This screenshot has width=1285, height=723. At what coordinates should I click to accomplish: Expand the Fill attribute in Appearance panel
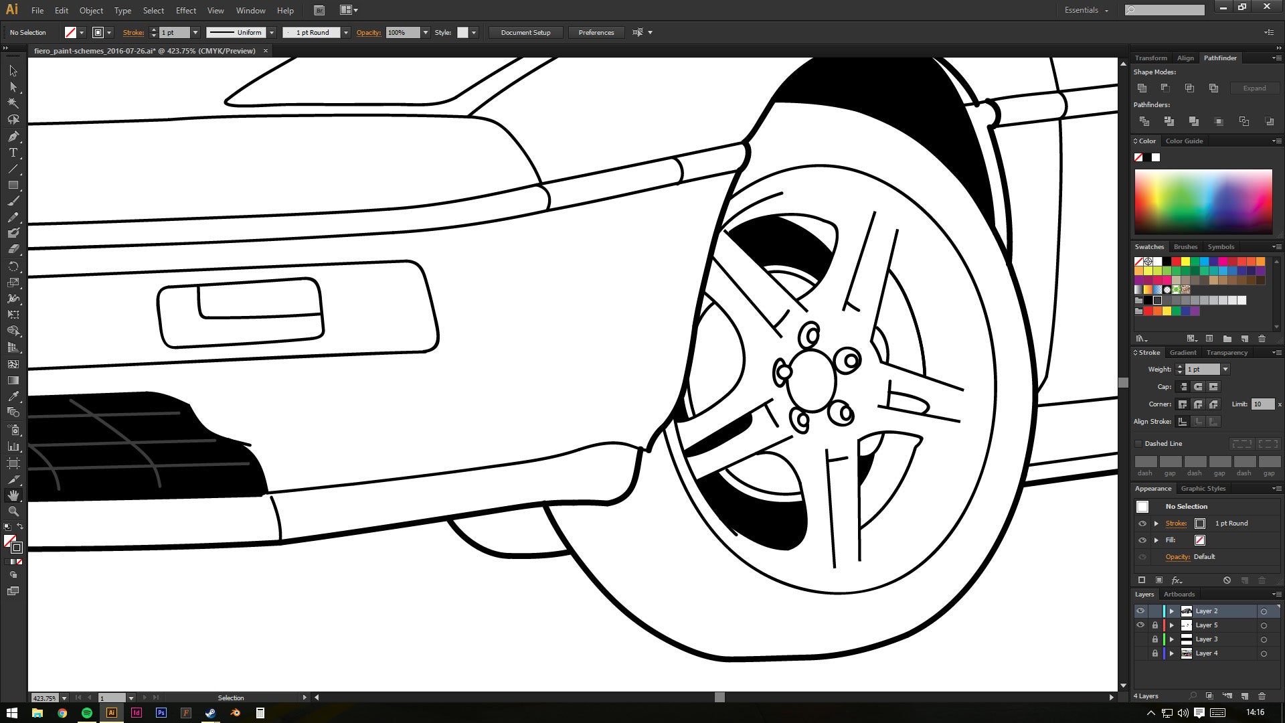click(x=1156, y=540)
